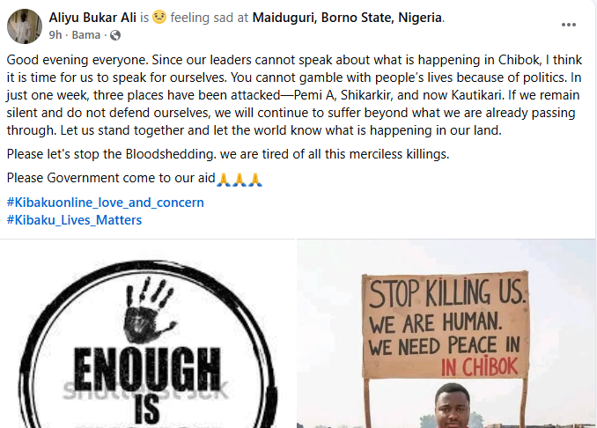Click the sad face feeling emoji
Viewport: 597px width, 428px height.
tap(159, 17)
